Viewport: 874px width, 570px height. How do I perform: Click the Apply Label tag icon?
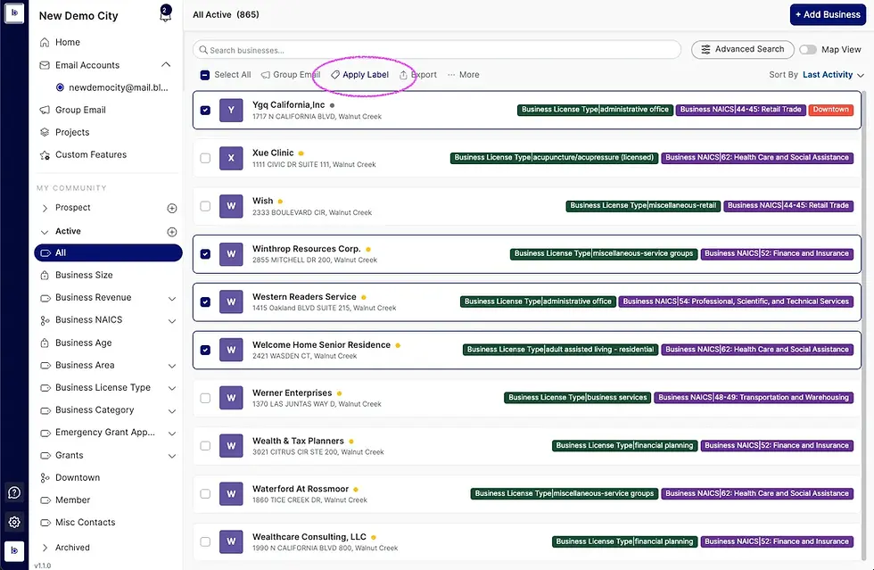pos(335,75)
